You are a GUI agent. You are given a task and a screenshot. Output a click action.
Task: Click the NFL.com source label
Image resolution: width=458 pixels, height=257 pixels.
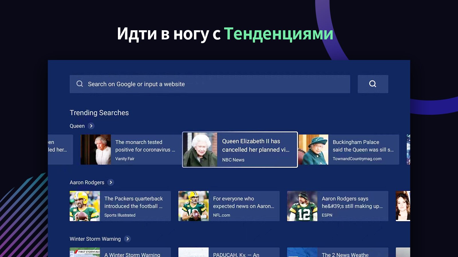point(222,215)
